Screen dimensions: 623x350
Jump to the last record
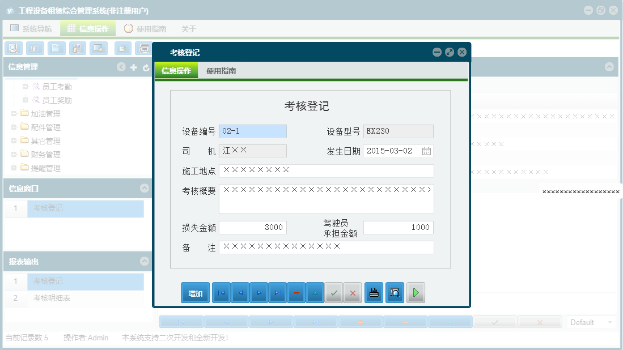(x=277, y=293)
